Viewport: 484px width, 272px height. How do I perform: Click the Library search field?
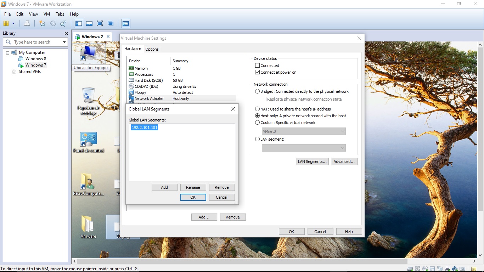[35, 42]
